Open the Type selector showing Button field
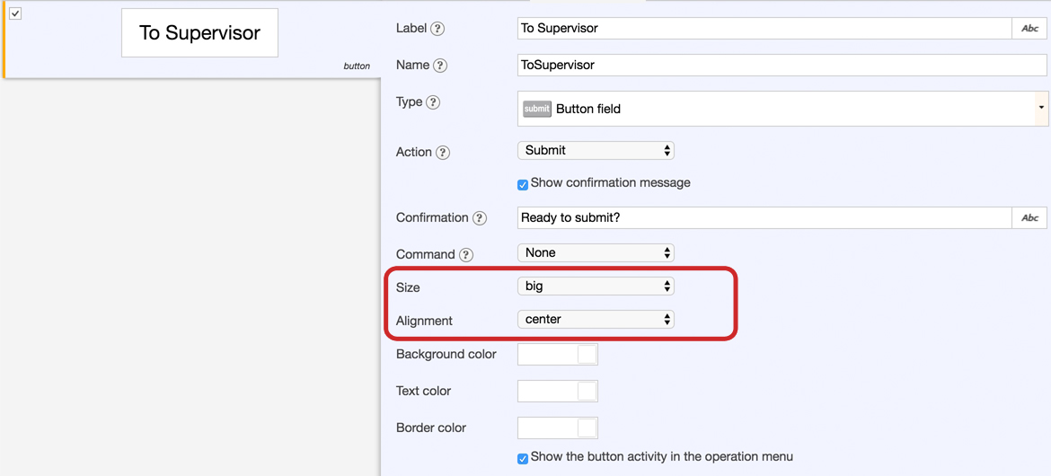 [782, 109]
